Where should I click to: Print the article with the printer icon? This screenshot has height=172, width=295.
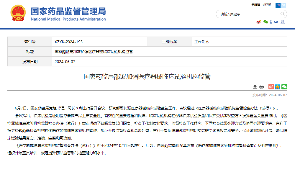coord(261,87)
